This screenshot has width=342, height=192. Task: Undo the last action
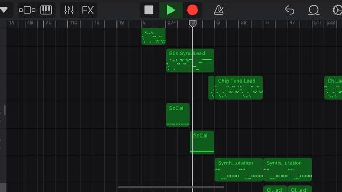pyautogui.click(x=290, y=10)
